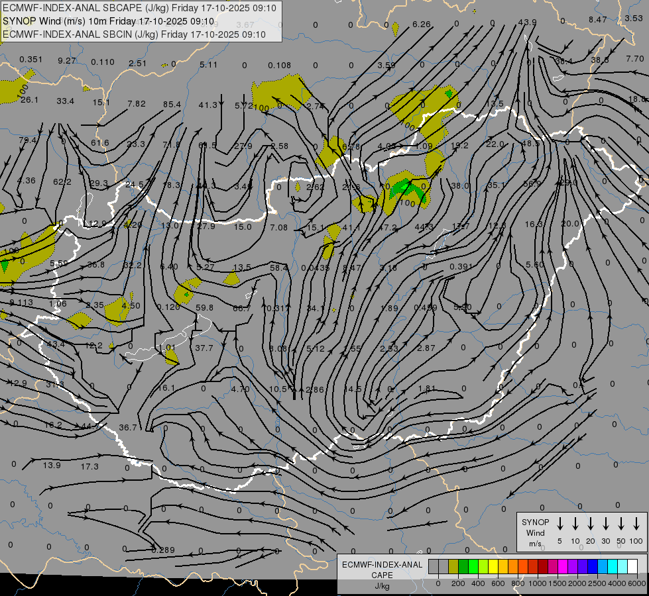This screenshot has height=596, width=649.
Task: Click the SBCAPE title line in header
Action: (139, 8)
